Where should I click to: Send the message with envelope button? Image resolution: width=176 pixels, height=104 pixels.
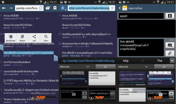[x=170, y=45]
